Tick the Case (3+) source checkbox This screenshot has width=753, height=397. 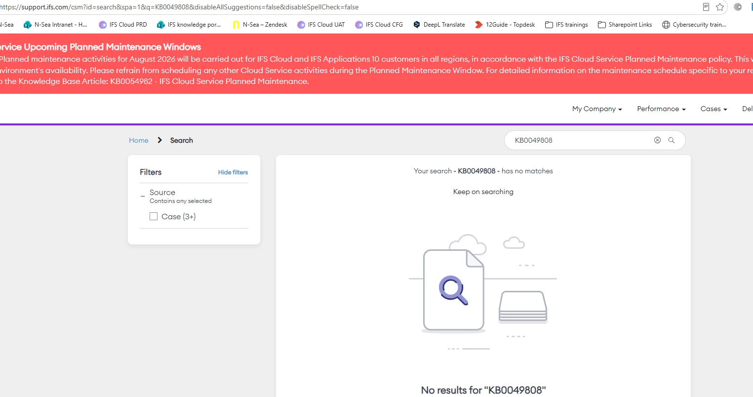click(x=154, y=216)
